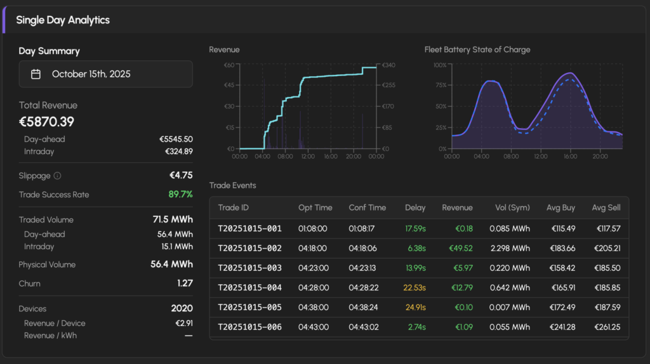Click the Vol (Sym) column header
This screenshot has height=364, width=650.
[512, 207]
